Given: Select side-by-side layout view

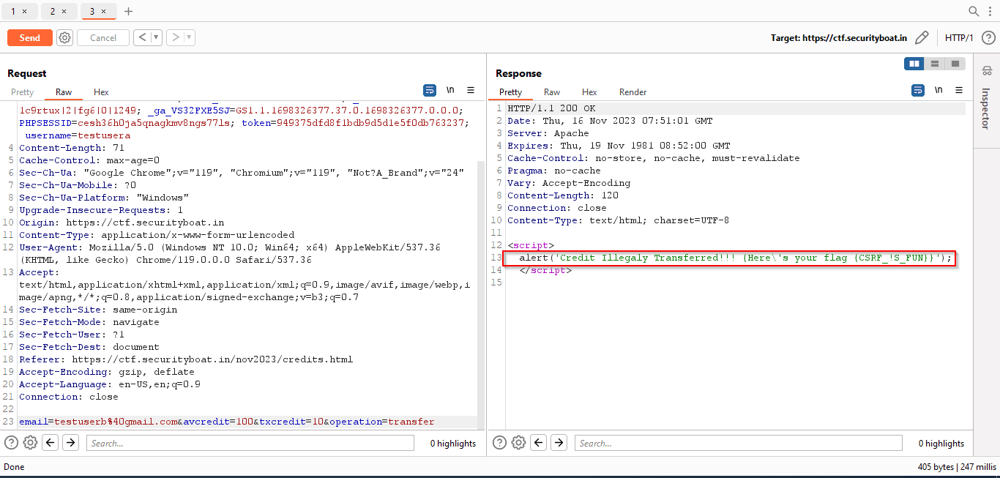Looking at the screenshot, I should [x=914, y=64].
